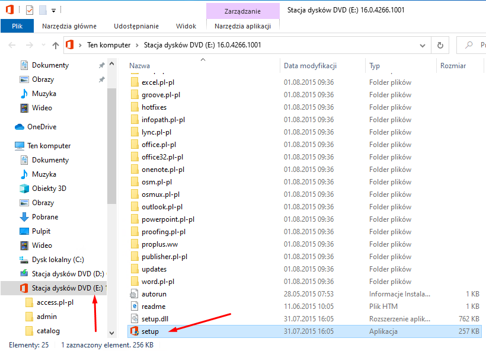Viewport: 486px width, 351px height.
Task: Select the infopath.pl-pl folder icon
Action: pyautogui.click(x=135, y=120)
